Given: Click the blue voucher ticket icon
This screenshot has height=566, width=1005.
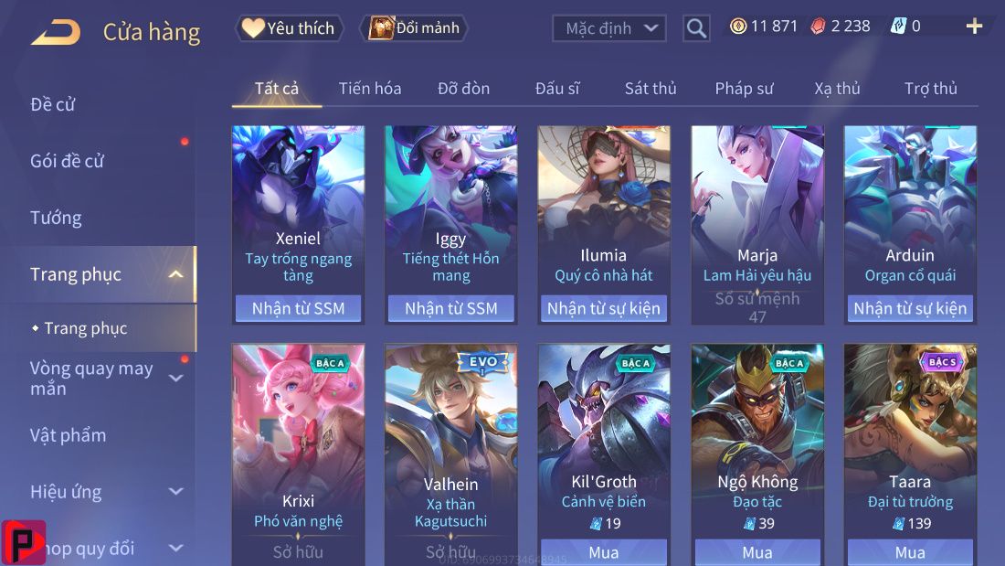Looking at the screenshot, I should 899,27.
